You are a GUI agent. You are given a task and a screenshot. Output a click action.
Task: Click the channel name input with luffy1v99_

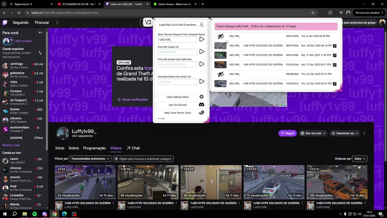tap(177, 39)
